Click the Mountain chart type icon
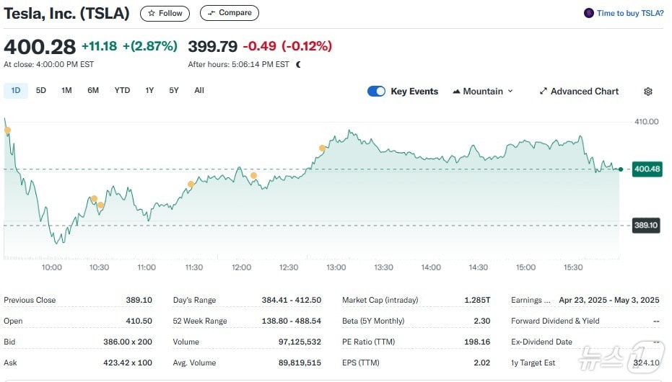Viewport: 672px width, 382px height. tap(457, 92)
